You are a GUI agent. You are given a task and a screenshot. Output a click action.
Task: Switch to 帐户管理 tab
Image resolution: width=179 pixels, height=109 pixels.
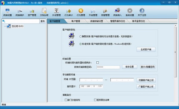pyautogui.click(x=76, y=21)
